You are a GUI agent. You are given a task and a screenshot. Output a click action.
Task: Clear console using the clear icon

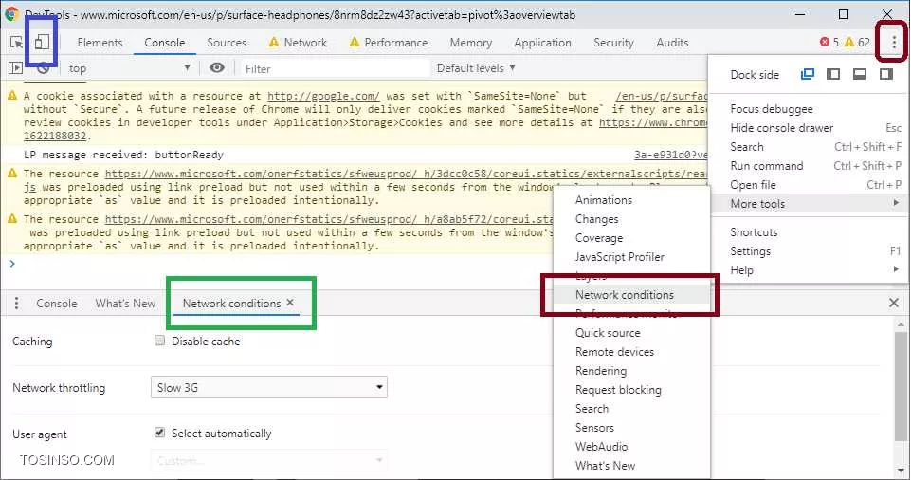43,68
